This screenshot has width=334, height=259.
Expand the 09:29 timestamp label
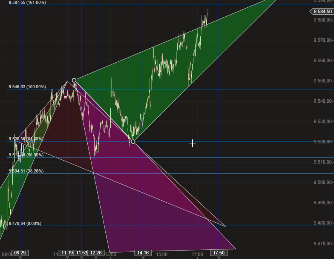click(21, 253)
